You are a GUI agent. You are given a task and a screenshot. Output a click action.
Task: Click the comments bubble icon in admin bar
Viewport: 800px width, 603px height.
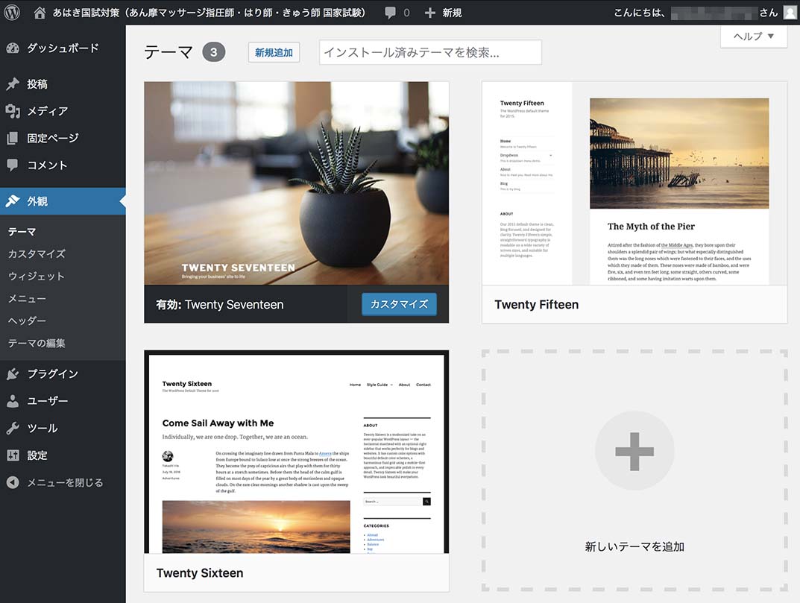[x=391, y=13]
